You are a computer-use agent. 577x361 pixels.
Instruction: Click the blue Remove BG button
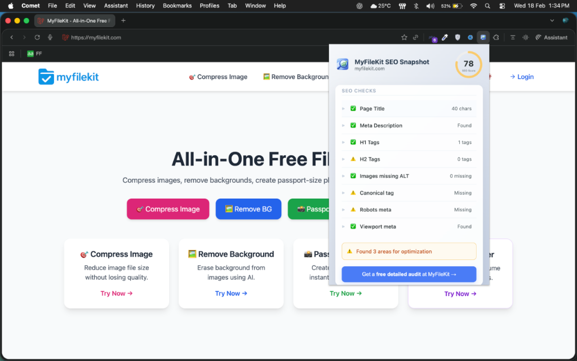tap(248, 209)
